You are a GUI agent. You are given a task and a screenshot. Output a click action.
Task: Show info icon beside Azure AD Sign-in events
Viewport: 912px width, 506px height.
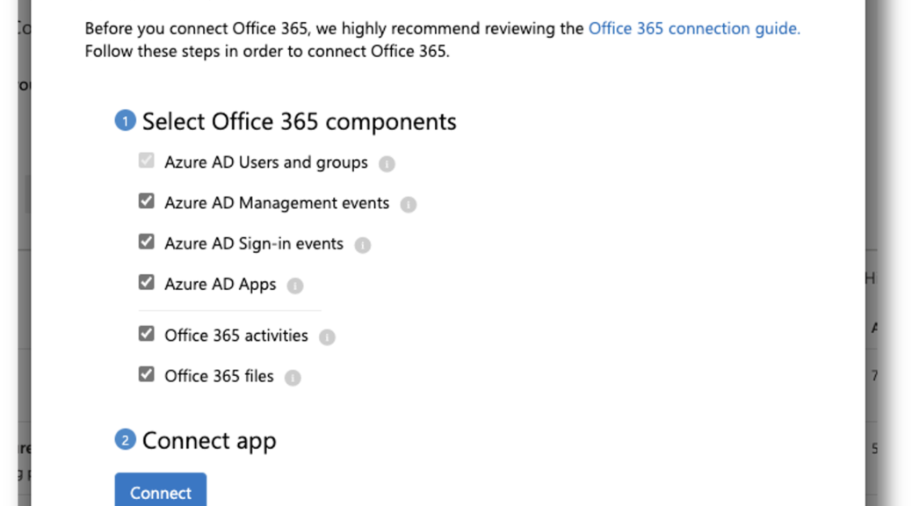click(x=362, y=245)
